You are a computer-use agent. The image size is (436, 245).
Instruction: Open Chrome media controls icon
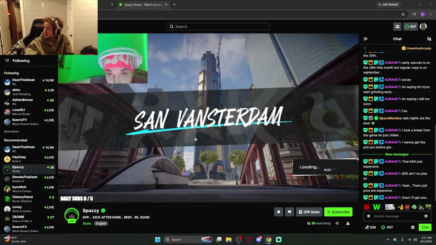(414, 14)
